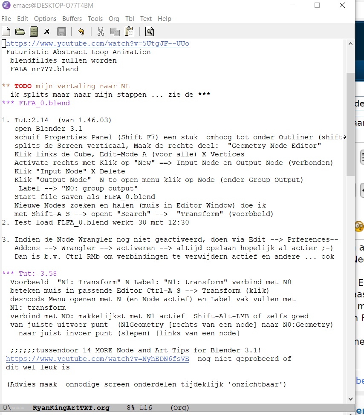Open the Text menu
Image resolution: width=364 pixels, height=415 pixels.
(146, 19)
